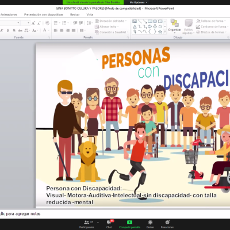Click the decrease font size icon
Screen dimensions: 230x230
pos(39,23)
